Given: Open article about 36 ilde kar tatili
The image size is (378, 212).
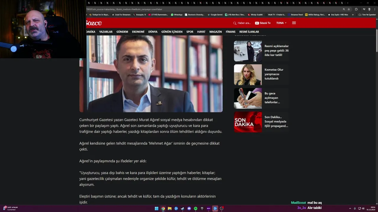Looking at the screenshot, I should click(277, 51).
